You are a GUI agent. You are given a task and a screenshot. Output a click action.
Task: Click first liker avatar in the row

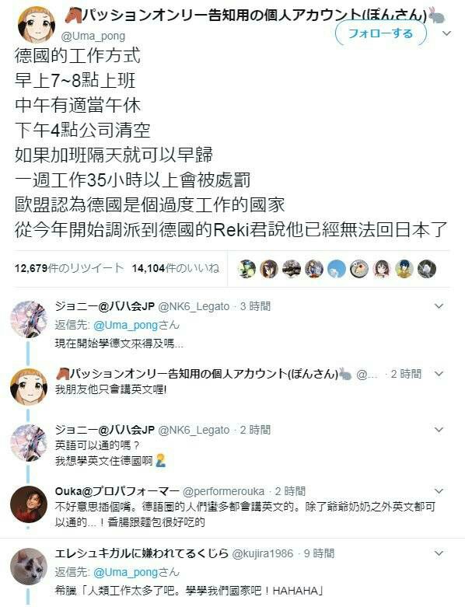(246, 269)
